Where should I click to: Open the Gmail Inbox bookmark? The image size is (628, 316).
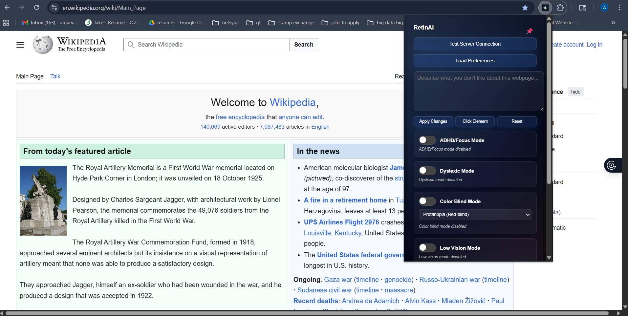tap(50, 23)
